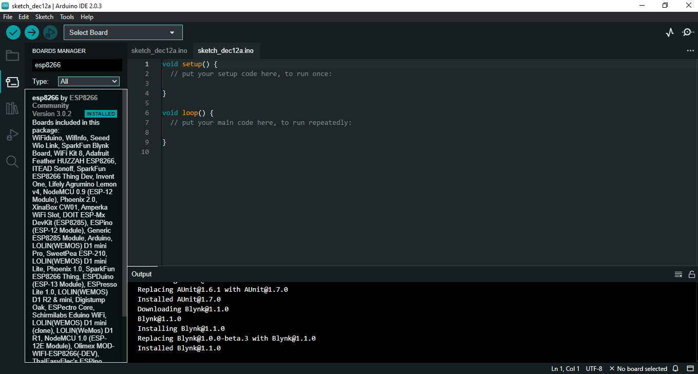Click the esp8266 boards search field
The height and width of the screenshot is (374, 698).
[x=77, y=65]
